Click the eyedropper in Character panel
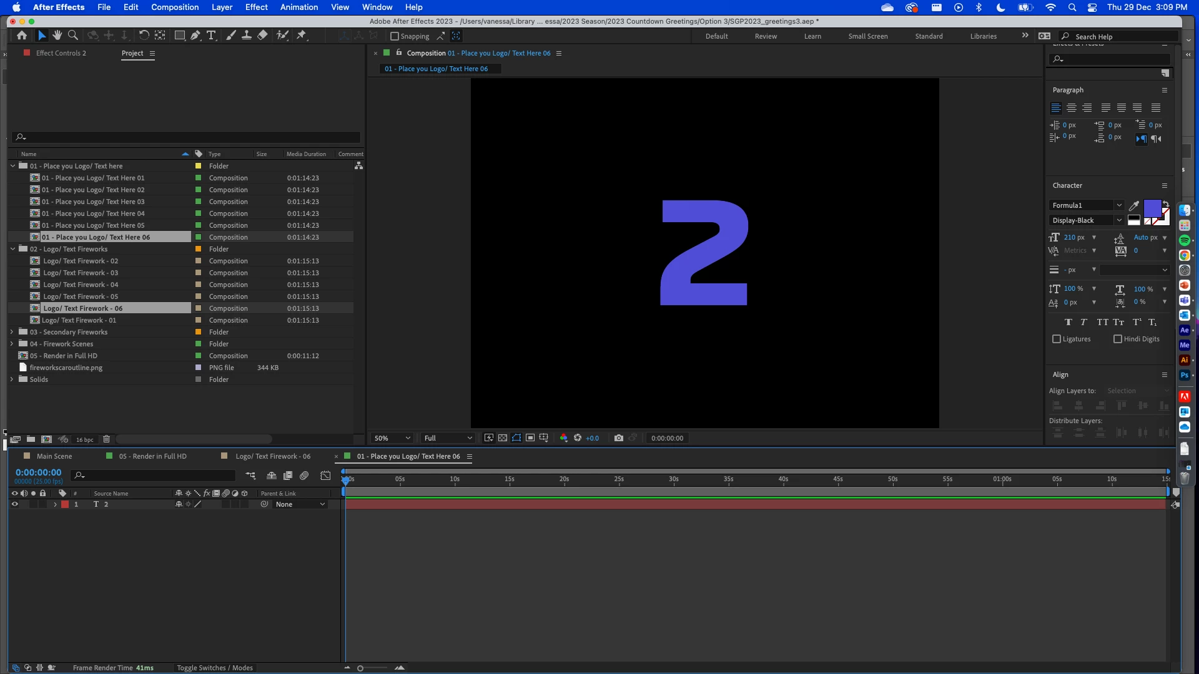This screenshot has height=674, width=1199. coord(1134,205)
